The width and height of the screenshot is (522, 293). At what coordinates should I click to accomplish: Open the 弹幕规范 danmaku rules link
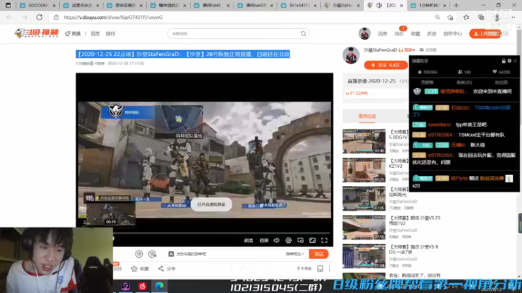(x=295, y=254)
